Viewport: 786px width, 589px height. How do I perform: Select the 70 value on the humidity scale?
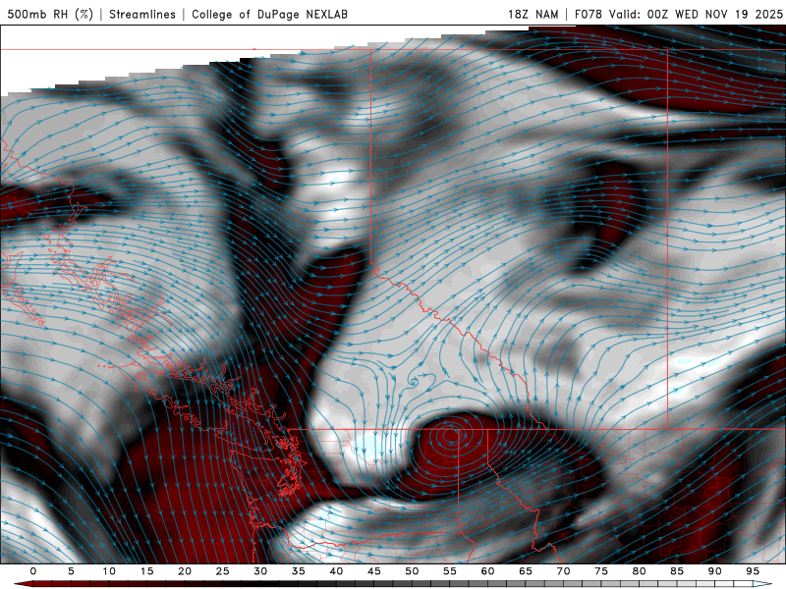click(563, 571)
